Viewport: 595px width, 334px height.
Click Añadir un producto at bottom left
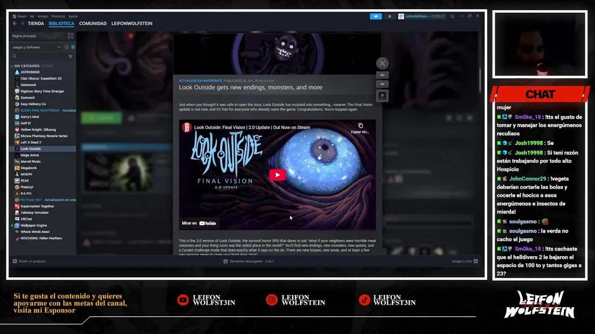point(29,261)
